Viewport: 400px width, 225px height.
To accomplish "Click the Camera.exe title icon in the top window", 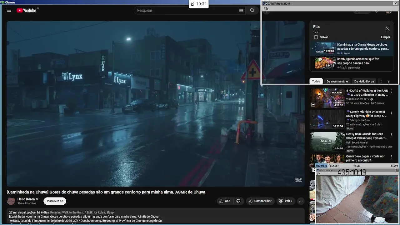I will [x=265, y=3].
